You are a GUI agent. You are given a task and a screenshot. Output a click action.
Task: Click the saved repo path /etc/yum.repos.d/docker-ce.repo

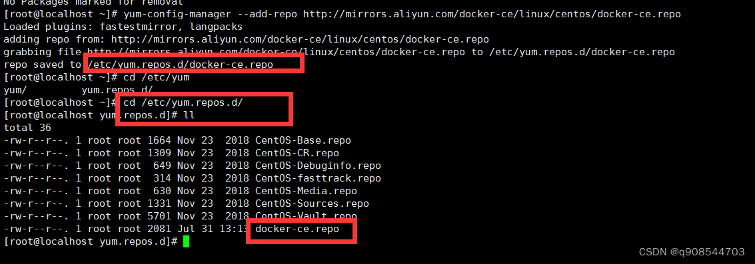point(180,65)
